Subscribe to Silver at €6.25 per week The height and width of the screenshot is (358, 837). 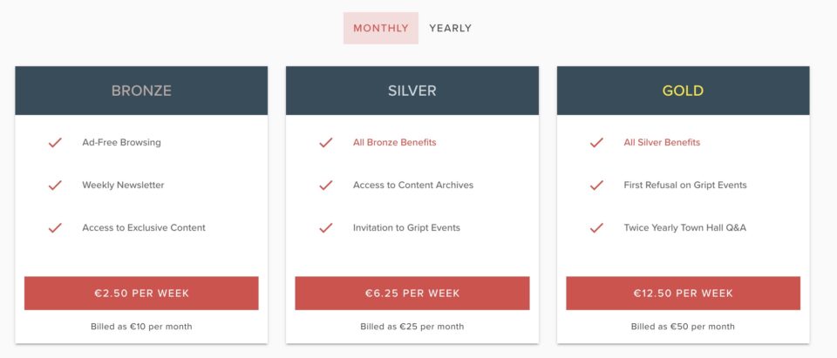(x=412, y=293)
